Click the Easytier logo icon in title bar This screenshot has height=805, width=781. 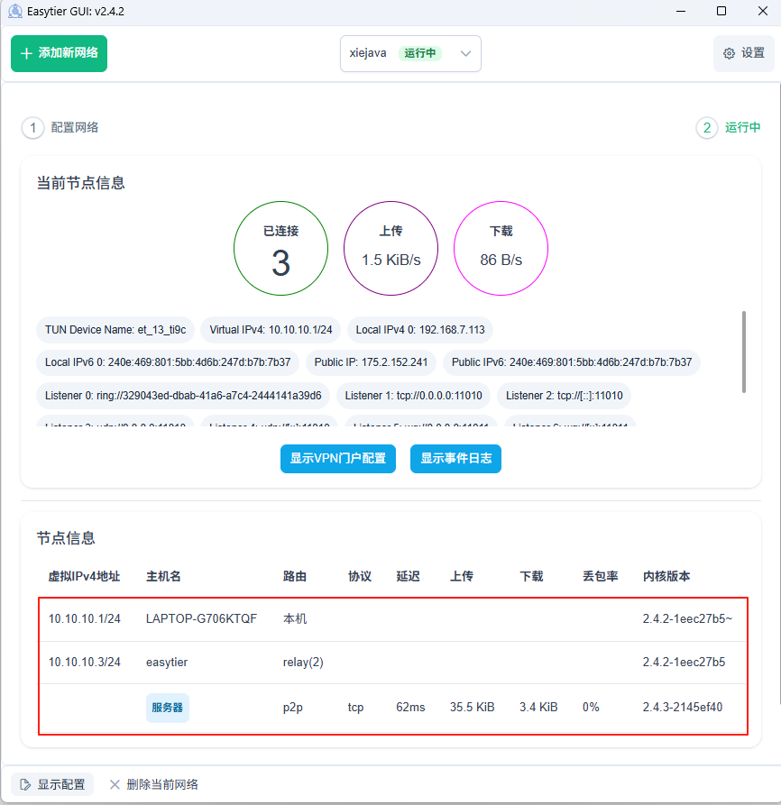(14, 11)
